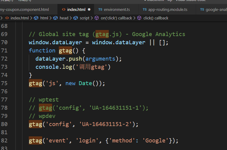Open the click() callback breadcrumb
The height and width of the screenshot is (150, 227).
pos(156,18)
